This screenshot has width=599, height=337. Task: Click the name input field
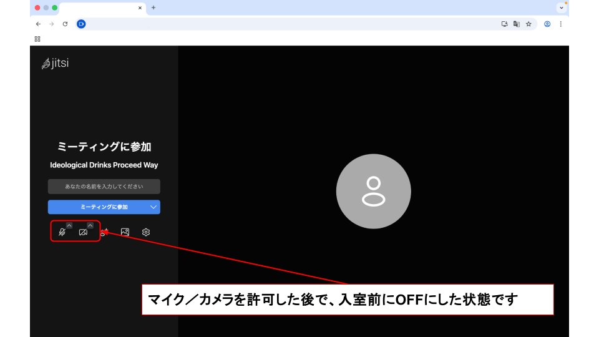click(104, 187)
